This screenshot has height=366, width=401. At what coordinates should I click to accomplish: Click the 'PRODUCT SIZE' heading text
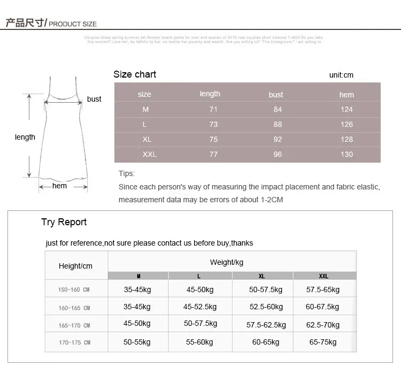(73, 24)
